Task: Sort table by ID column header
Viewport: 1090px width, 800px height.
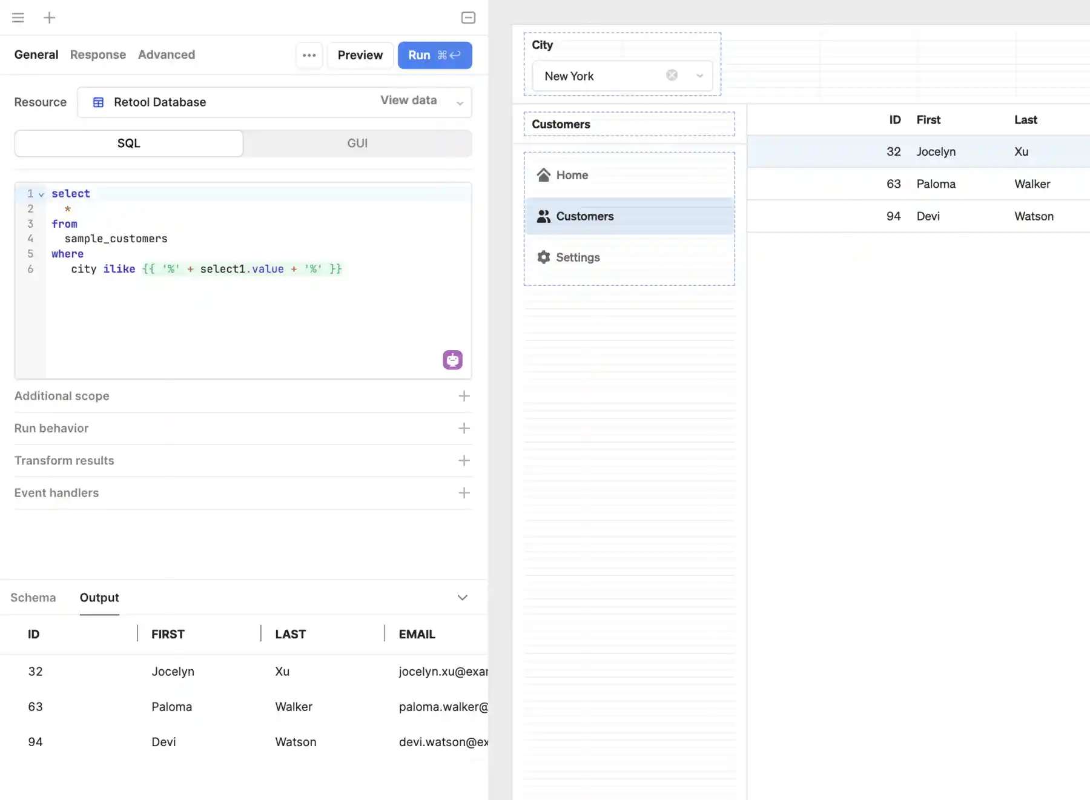Action: tap(895, 120)
